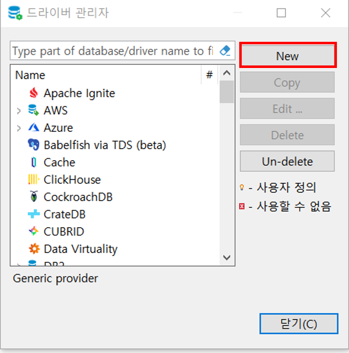Select the AWS row label
The width and height of the screenshot is (349, 353).
point(55,110)
